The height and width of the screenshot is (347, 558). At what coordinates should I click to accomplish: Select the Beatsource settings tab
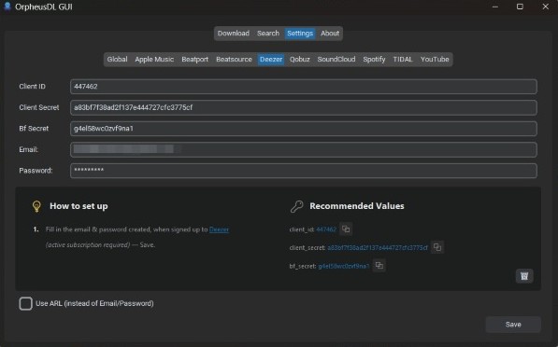234,60
